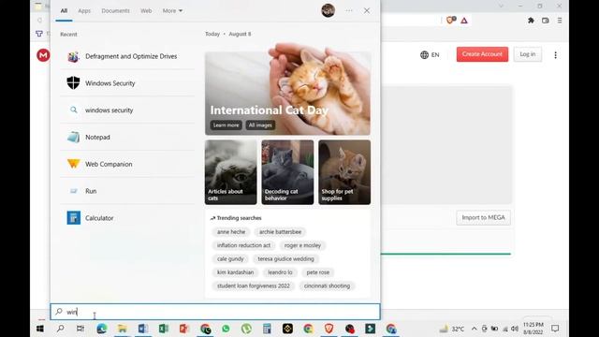Open the Run app entry
599x337 pixels.
tap(128, 191)
